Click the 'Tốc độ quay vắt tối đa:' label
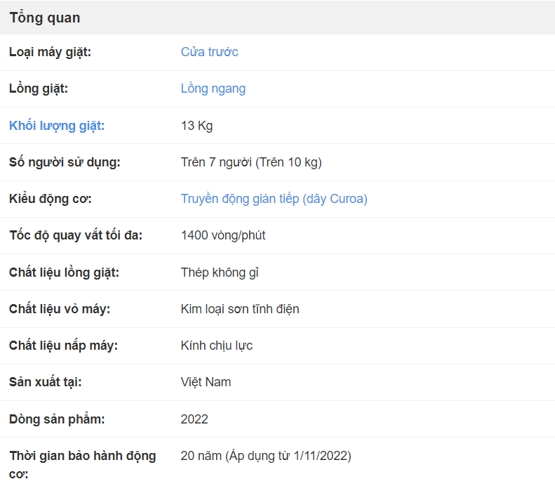The height and width of the screenshot is (486, 555). point(76,235)
